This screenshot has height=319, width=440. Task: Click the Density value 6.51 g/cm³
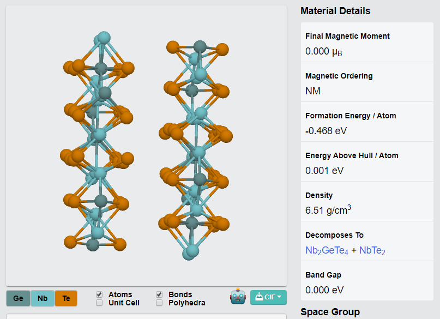click(328, 210)
